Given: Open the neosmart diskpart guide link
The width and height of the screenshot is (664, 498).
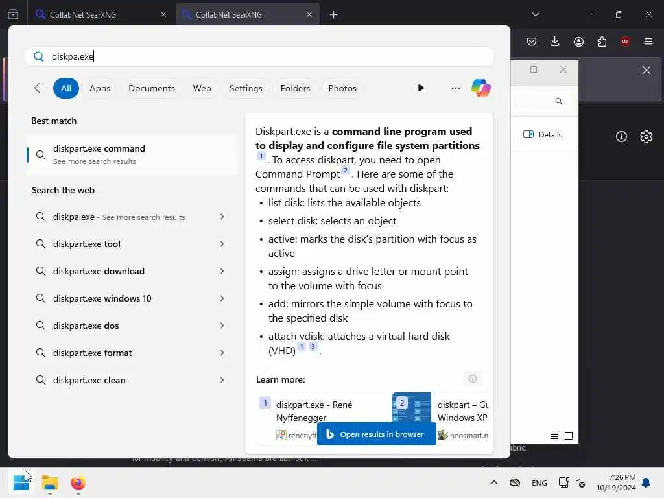Looking at the screenshot, I should [462, 411].
